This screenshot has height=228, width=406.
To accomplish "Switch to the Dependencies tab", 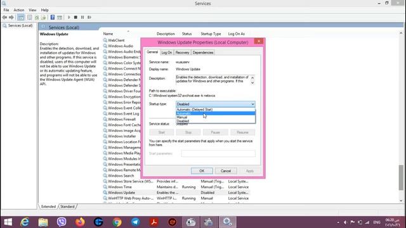I will click(203, 53).
